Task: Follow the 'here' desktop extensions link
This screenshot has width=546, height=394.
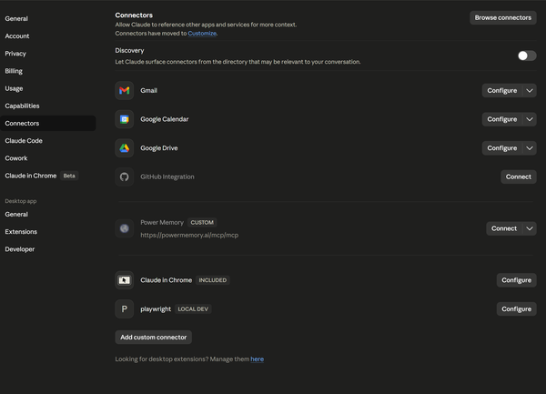Action: pos(257,359)
